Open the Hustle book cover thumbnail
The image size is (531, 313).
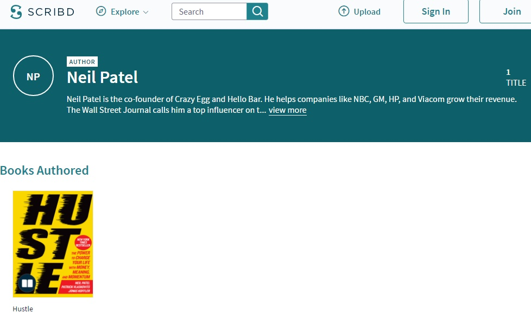(53, 244)
